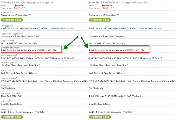This screenshot has width=177, height=120.
Task: Click right column 'UltraNav (TrackPoint and TouchPad)' text
Action: tap(108, 65)
